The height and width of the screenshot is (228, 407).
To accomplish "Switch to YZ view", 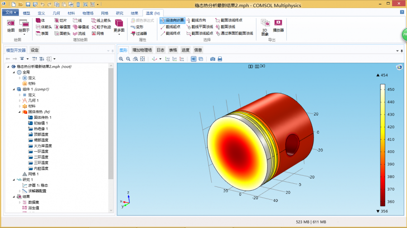I will [x=175, y=59].
